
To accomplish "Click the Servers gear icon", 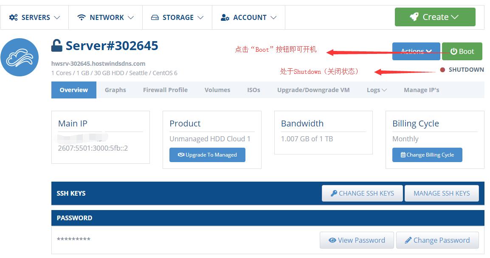I will (x=12, y=17).
